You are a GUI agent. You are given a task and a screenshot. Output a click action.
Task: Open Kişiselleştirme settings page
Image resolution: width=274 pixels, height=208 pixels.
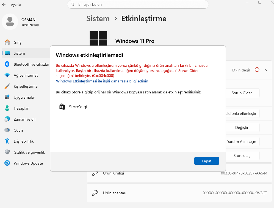point(26,86)
